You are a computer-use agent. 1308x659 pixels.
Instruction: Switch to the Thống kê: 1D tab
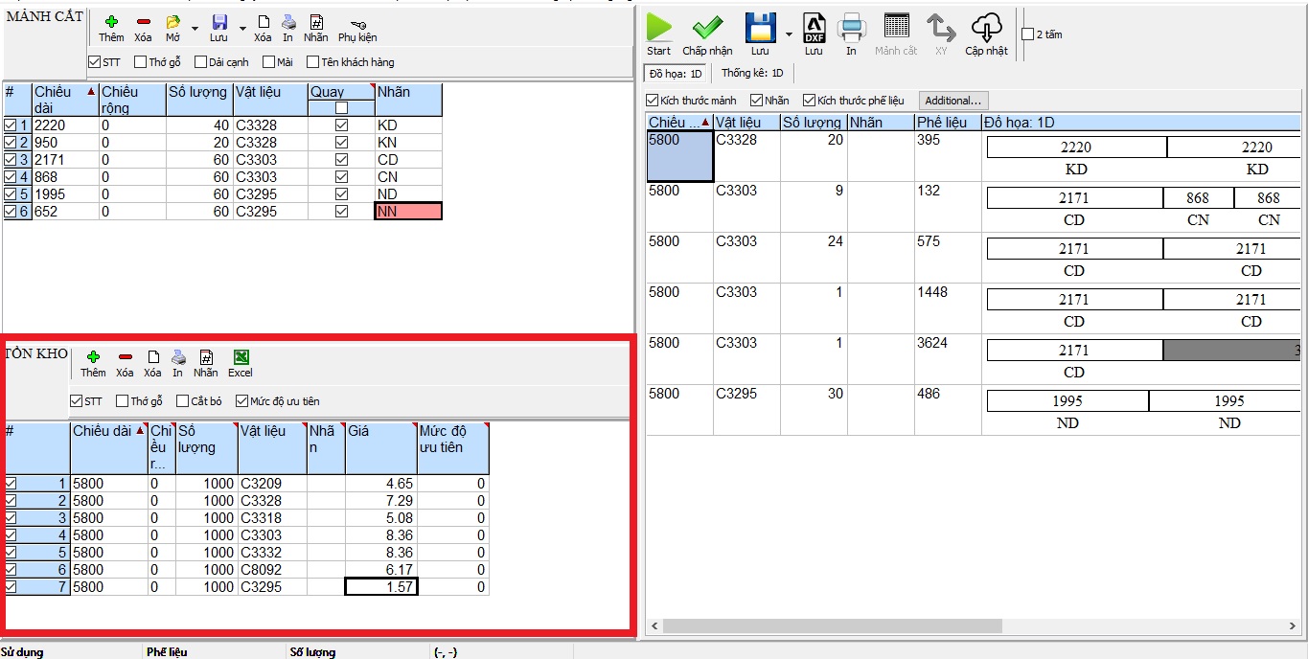(x=752, y=73)
